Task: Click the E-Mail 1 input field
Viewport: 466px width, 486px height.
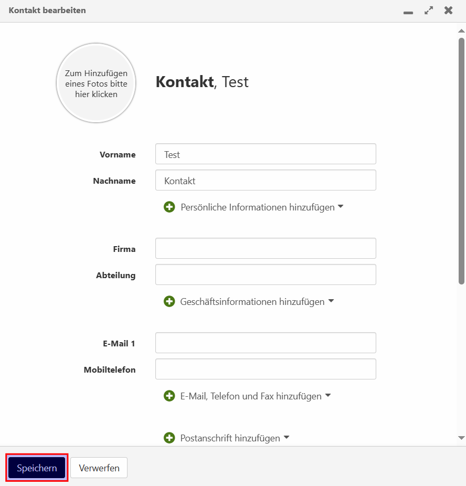Action: pyautogui.click(x=265, y=343)
